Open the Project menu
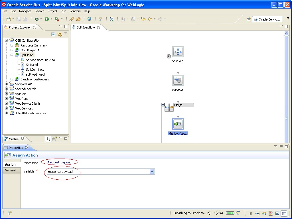The width and height of the screenshot is (292, 219). [52, 11]
